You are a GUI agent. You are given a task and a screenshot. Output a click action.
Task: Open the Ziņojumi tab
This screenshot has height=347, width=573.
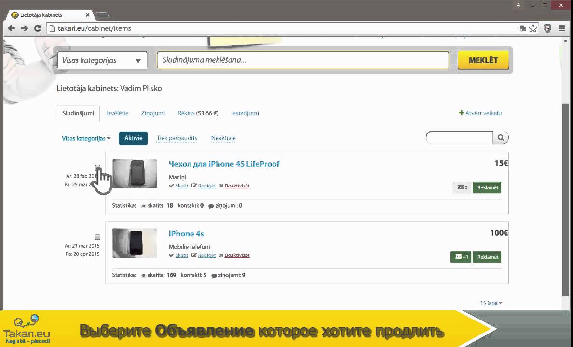153,113
